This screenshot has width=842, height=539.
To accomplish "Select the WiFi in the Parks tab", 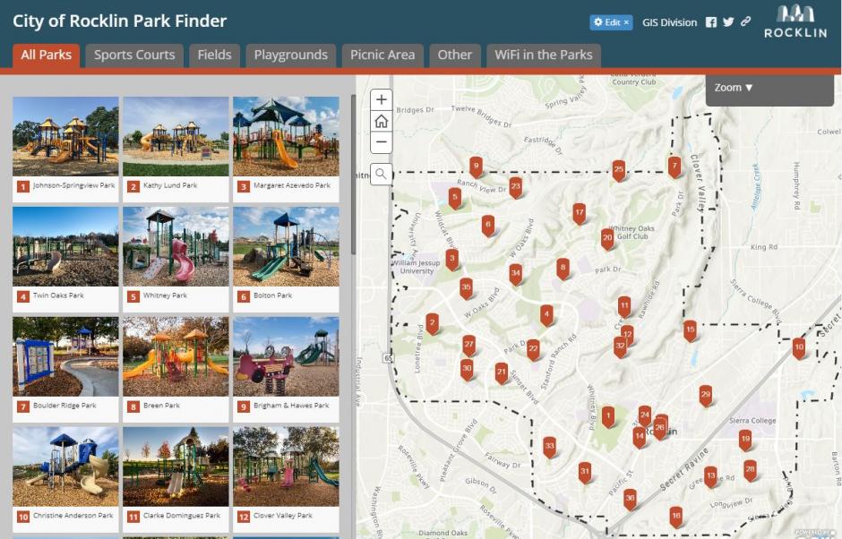I will tap(544, 55).
